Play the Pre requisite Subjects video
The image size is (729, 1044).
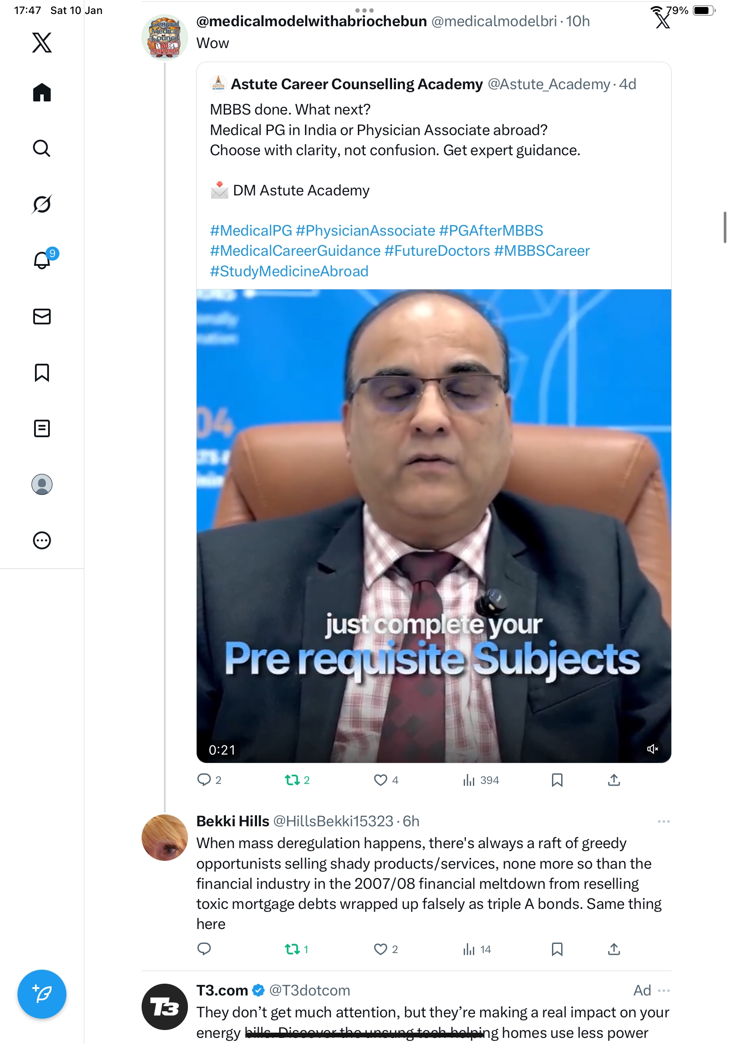tap(434, 526)
